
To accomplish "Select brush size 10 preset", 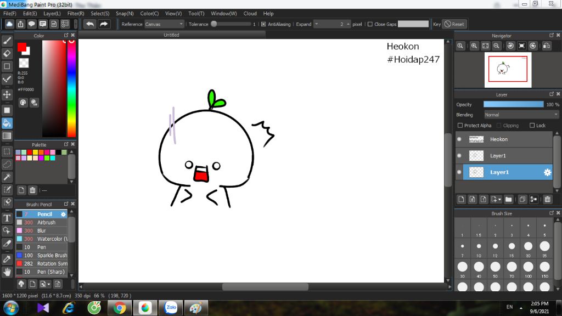I will click(479, 248).
